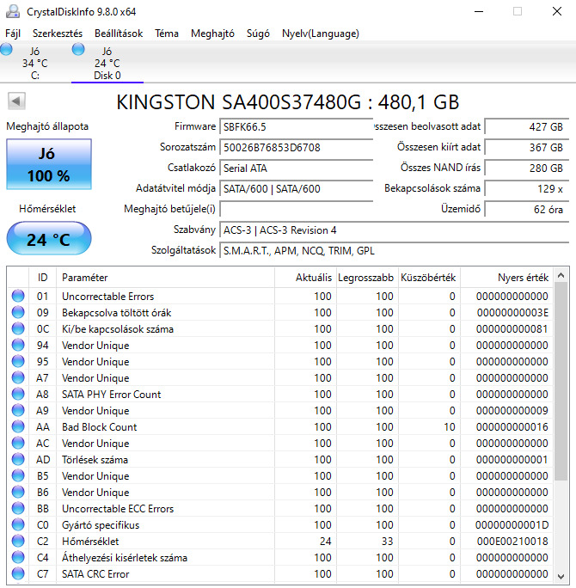Click the scrollbar down arrow
Image resolution: width=576 pixels, height=588 pixels.
point(561,576)
